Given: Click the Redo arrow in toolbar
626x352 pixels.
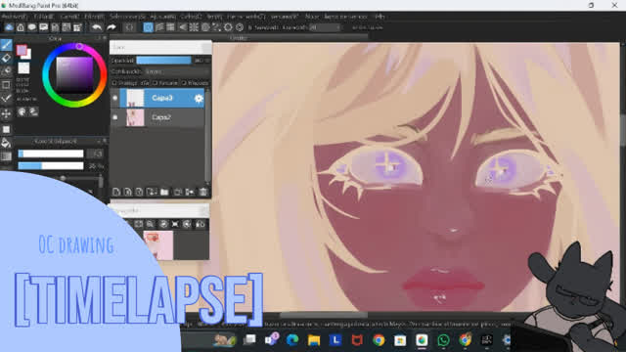Looking at the screenshot, I should (x=112, y=27).
